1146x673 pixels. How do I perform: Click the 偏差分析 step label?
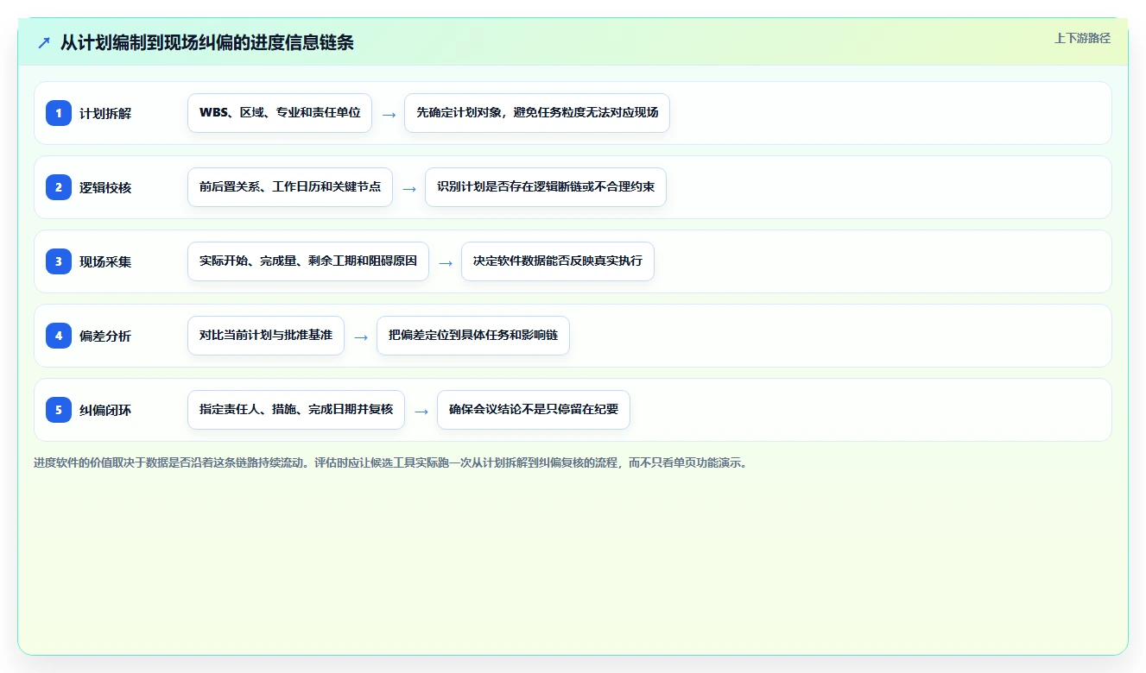pos(105,336)
